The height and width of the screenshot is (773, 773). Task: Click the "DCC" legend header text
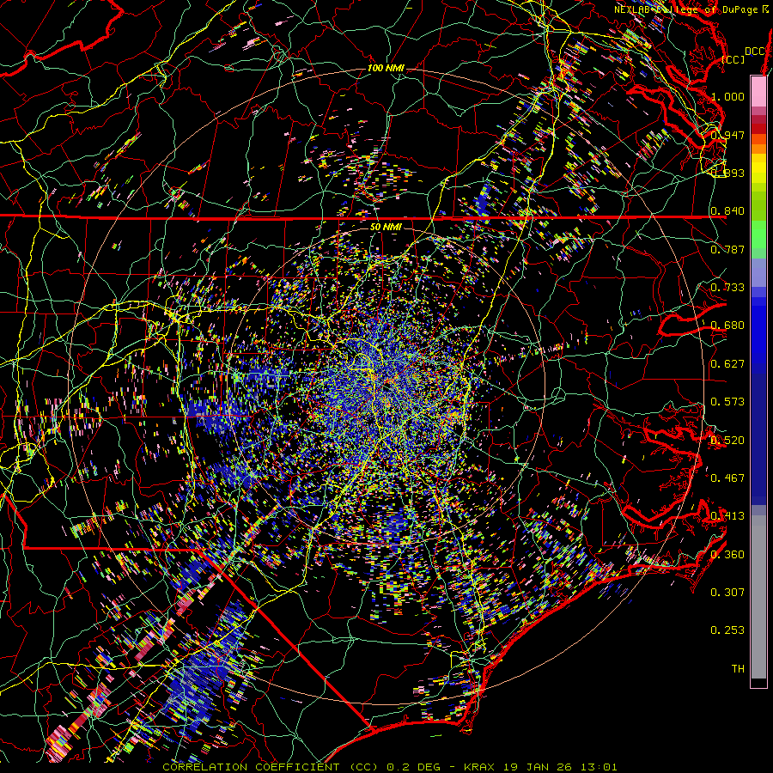[x=755, y=52]
